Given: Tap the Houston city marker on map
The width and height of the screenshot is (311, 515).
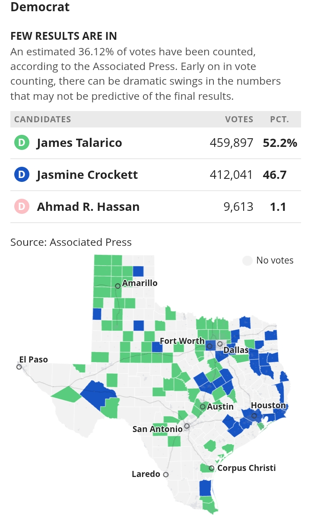Looking at the screenshot, I should coord(254,416).
